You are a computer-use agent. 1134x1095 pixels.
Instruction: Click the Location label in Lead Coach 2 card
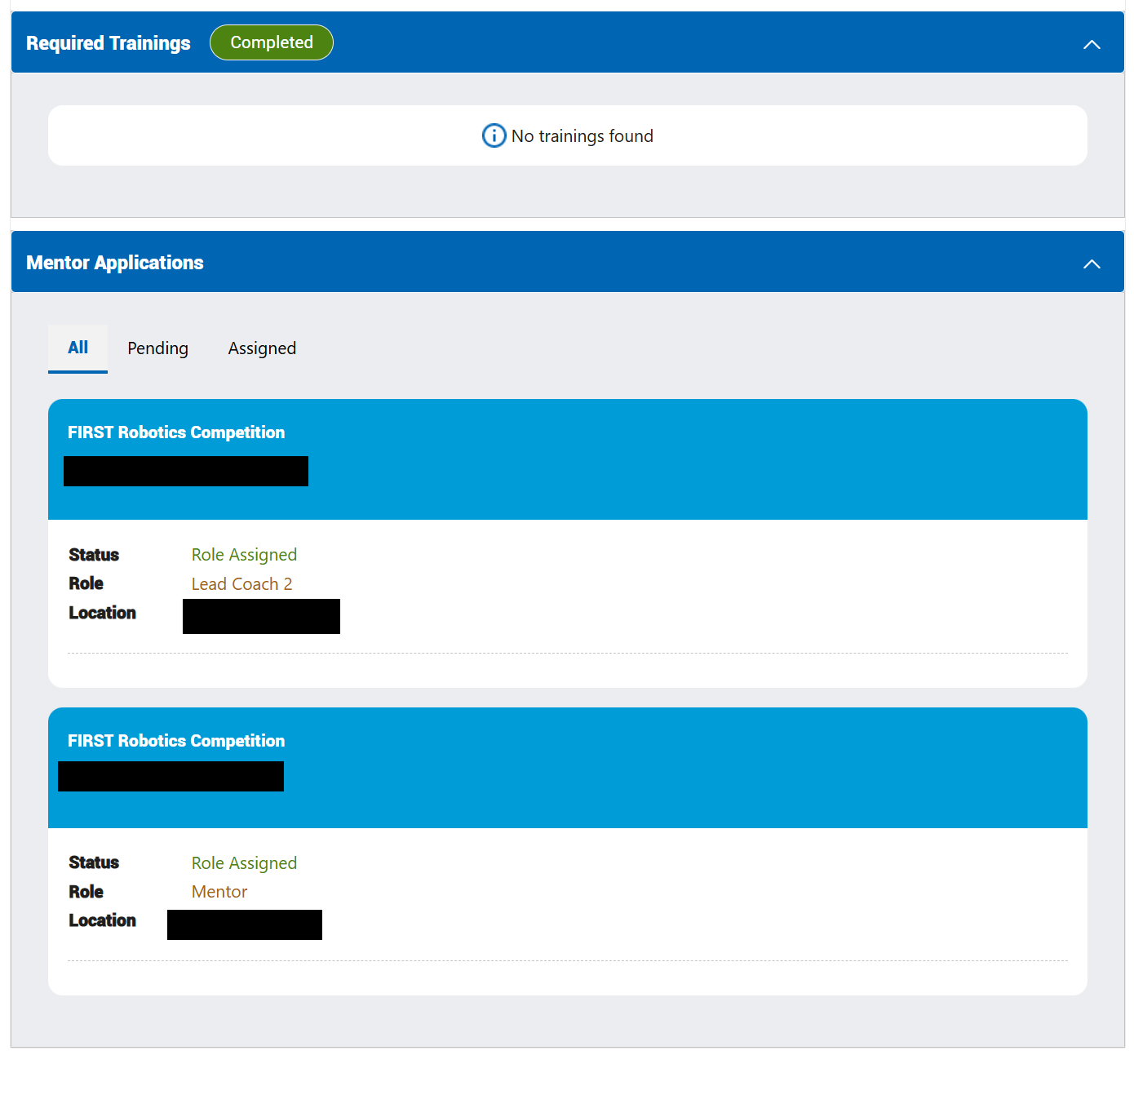coord(102,613)
